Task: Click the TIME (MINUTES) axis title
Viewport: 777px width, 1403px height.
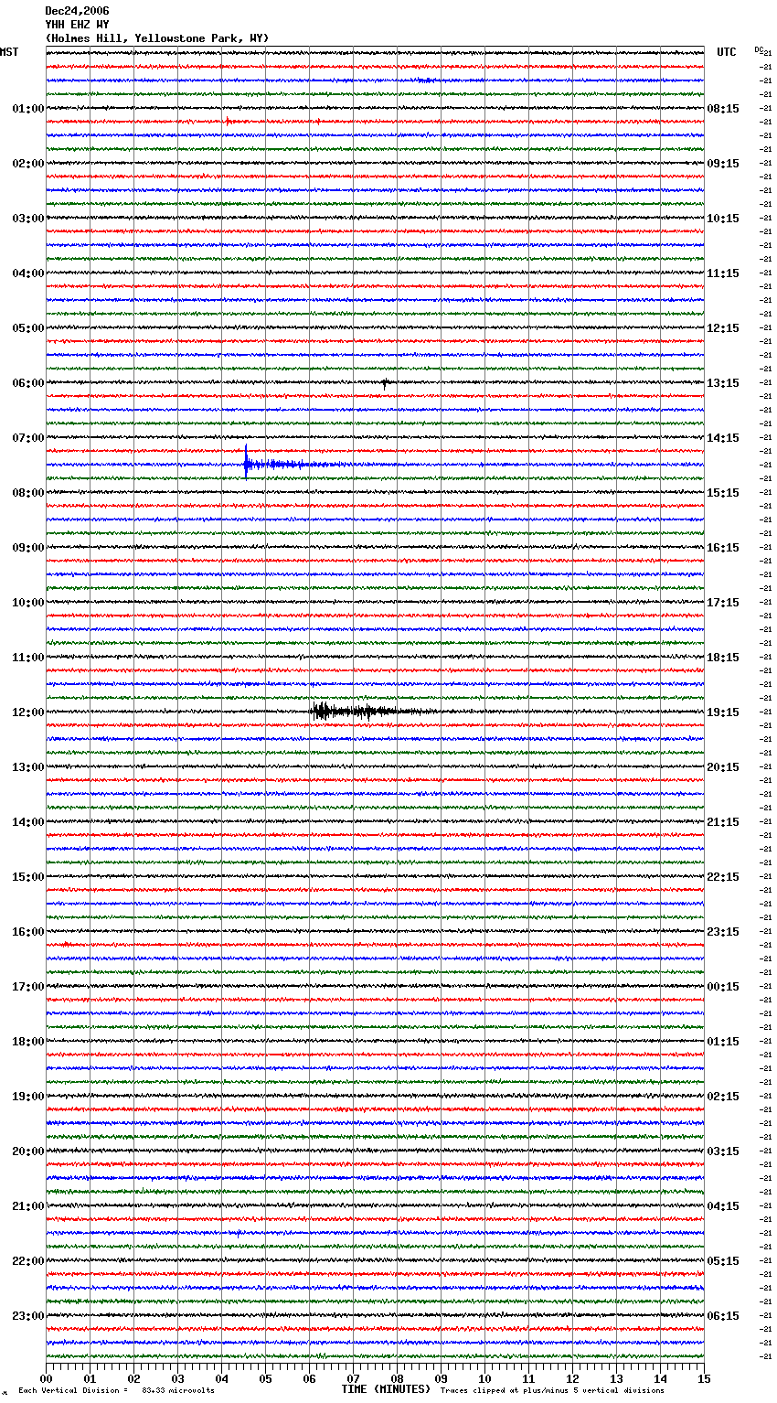Action: click(x=386, y=1389)
